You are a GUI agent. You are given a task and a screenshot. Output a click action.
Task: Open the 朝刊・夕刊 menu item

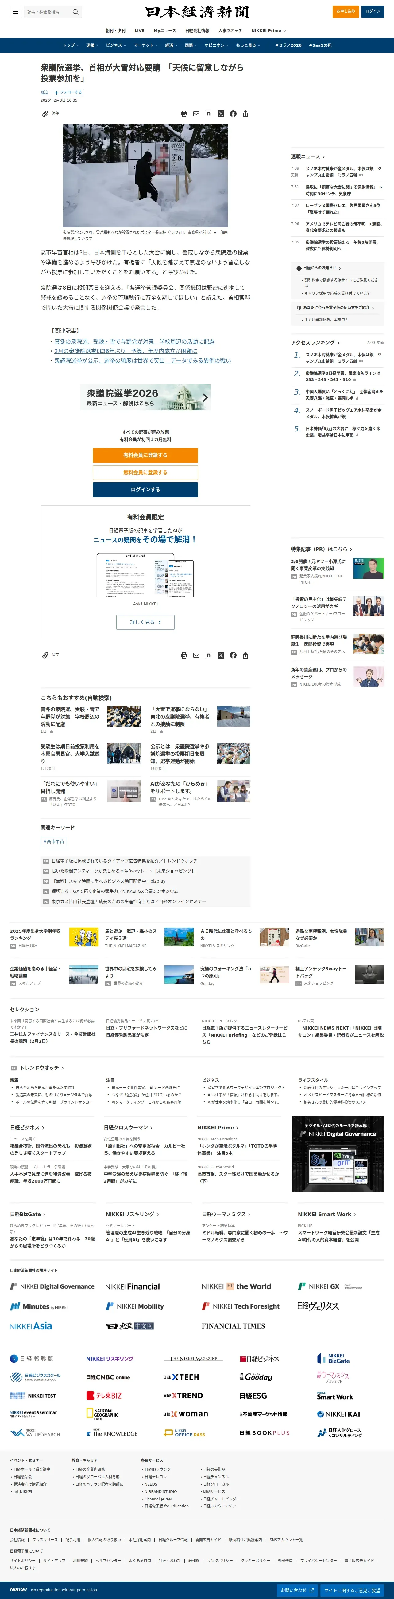click(x=115, y=30)
